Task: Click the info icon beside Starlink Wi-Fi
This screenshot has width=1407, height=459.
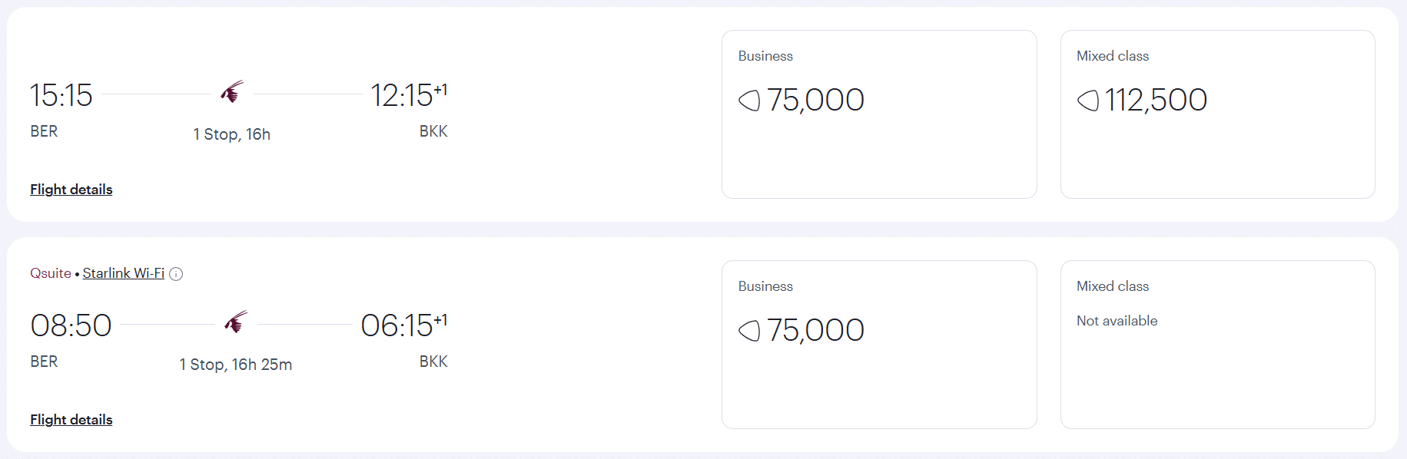Action: point(176,274)
